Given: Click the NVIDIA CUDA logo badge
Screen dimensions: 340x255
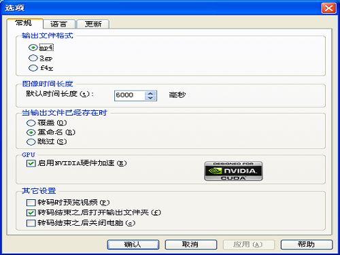Looking at the screenshot, I should coord(233,171).
